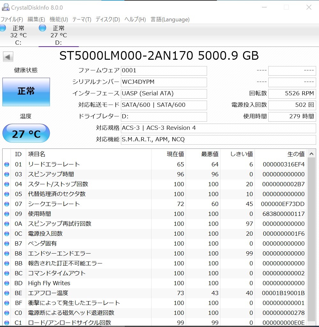
Task: Click the scroll up arrow of SMART list
Action: pos(311,154)
